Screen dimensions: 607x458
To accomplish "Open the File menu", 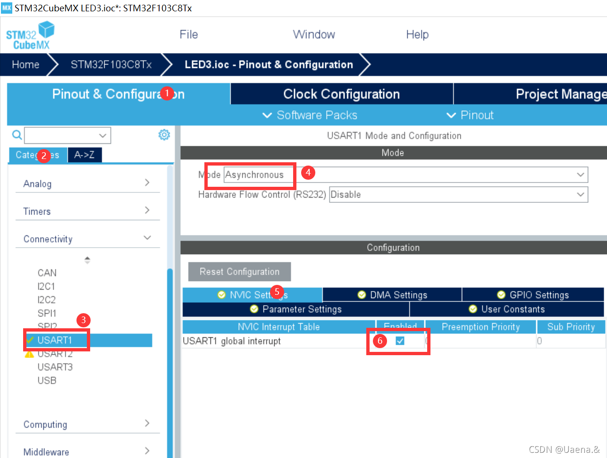I will click(189, 34).
